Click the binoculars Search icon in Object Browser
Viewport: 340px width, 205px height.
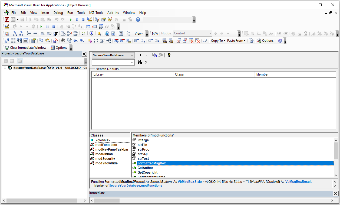point(140,62)
